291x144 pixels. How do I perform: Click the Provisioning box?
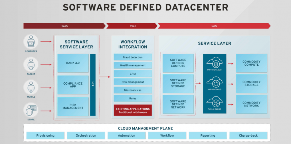pyautogui.click(x=45, y=135)
